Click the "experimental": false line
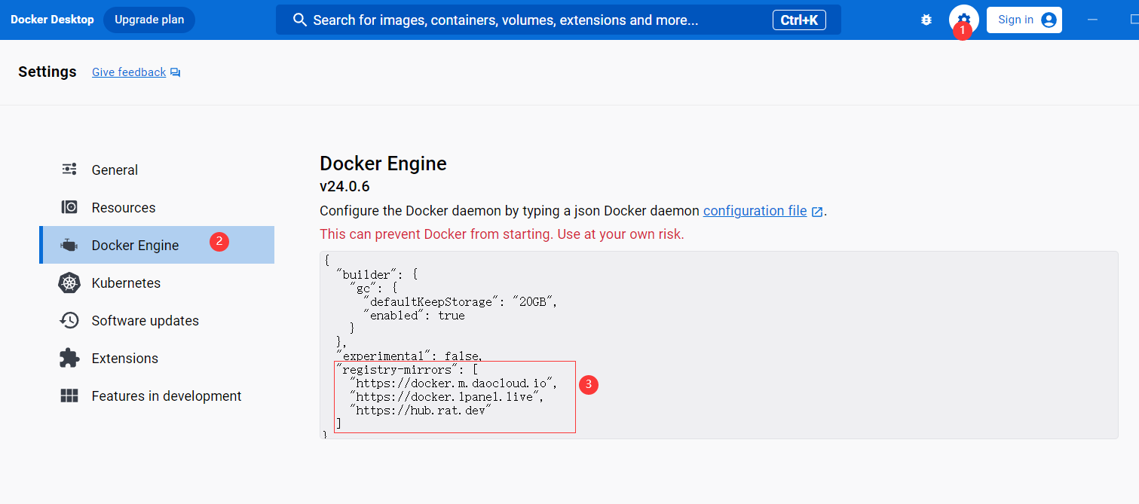 (410, 356)
